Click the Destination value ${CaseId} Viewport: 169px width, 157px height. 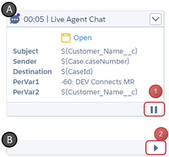click(77, 72)
